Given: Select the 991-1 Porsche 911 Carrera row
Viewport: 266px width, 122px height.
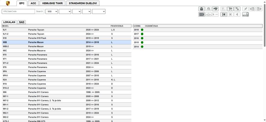Looking at the screenshot, I should click(x=67, y=105).
